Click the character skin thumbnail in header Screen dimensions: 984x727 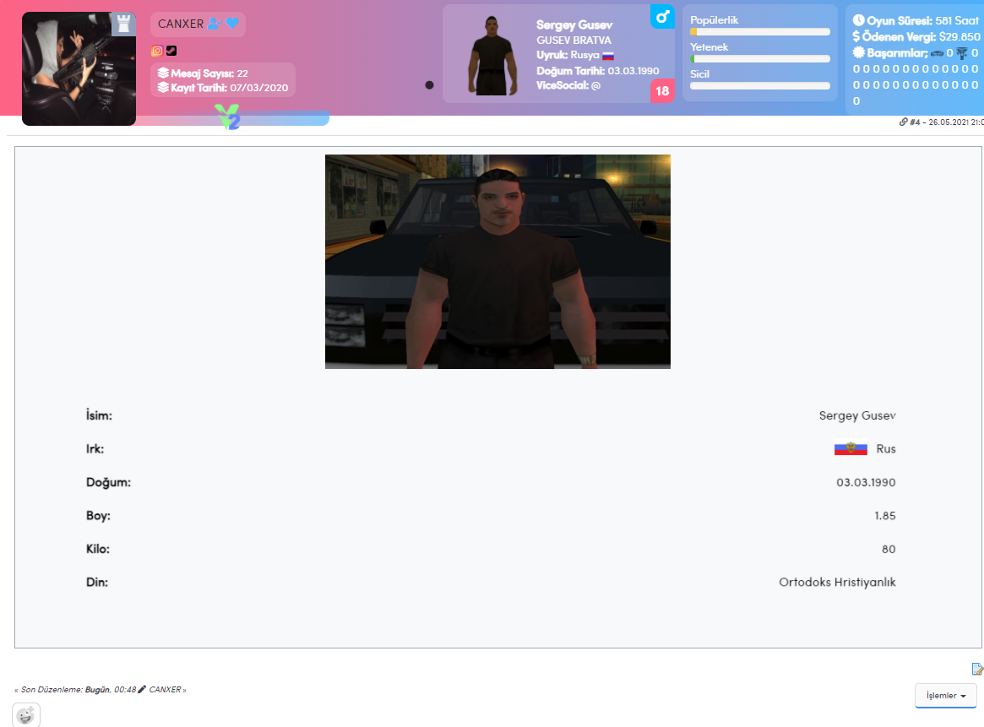point(493,55)
